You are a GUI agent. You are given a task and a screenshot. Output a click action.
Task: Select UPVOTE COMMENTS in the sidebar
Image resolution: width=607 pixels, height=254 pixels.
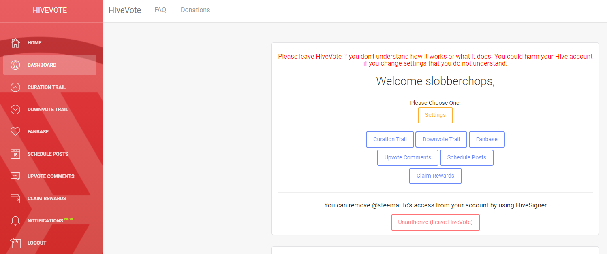click(x=50, y=176)
